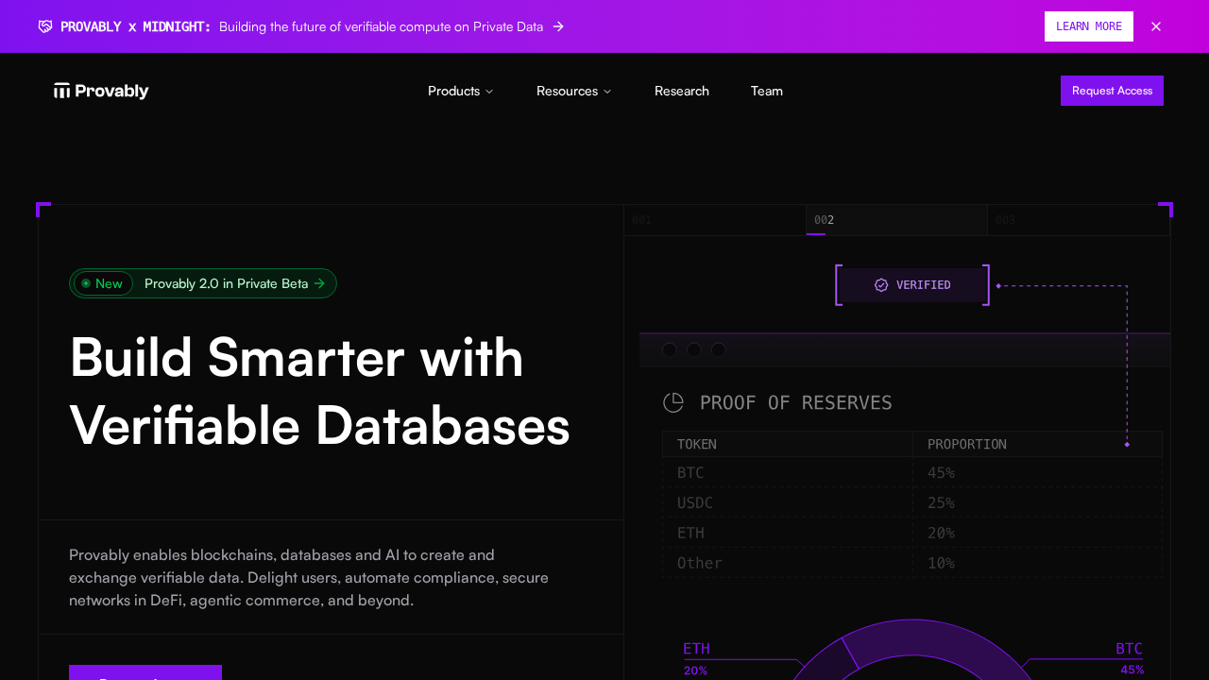Expand the Products dropdown

click(460, 91)
